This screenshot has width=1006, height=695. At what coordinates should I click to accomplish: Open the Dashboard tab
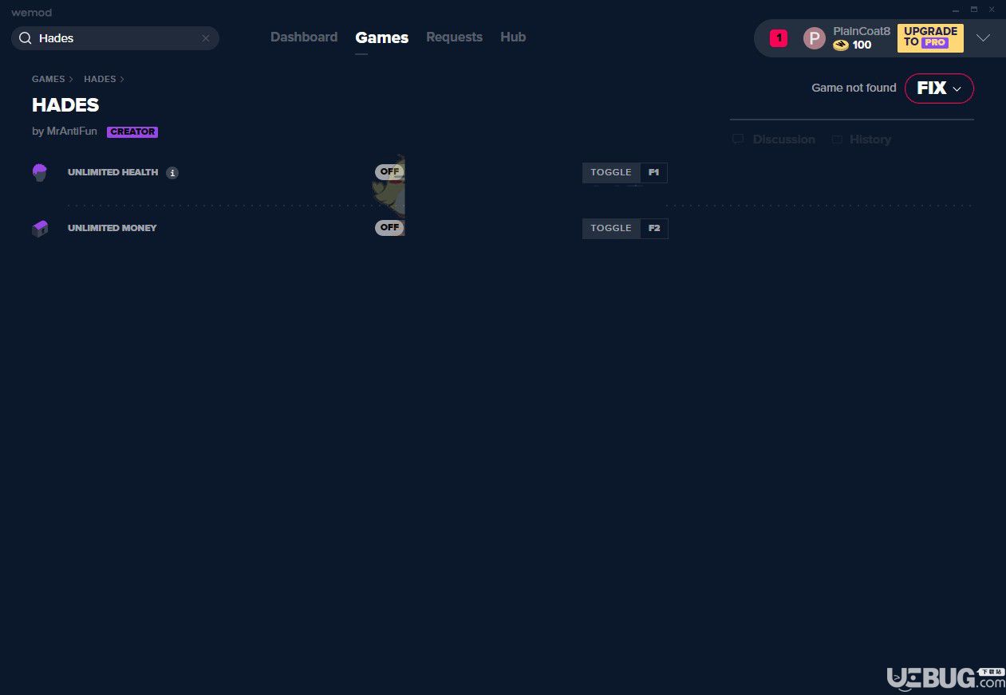304,37
